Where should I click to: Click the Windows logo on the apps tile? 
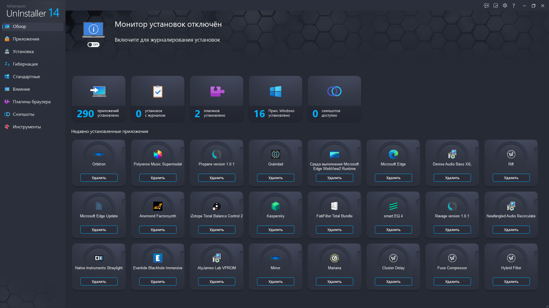click(x=275, y=91)
